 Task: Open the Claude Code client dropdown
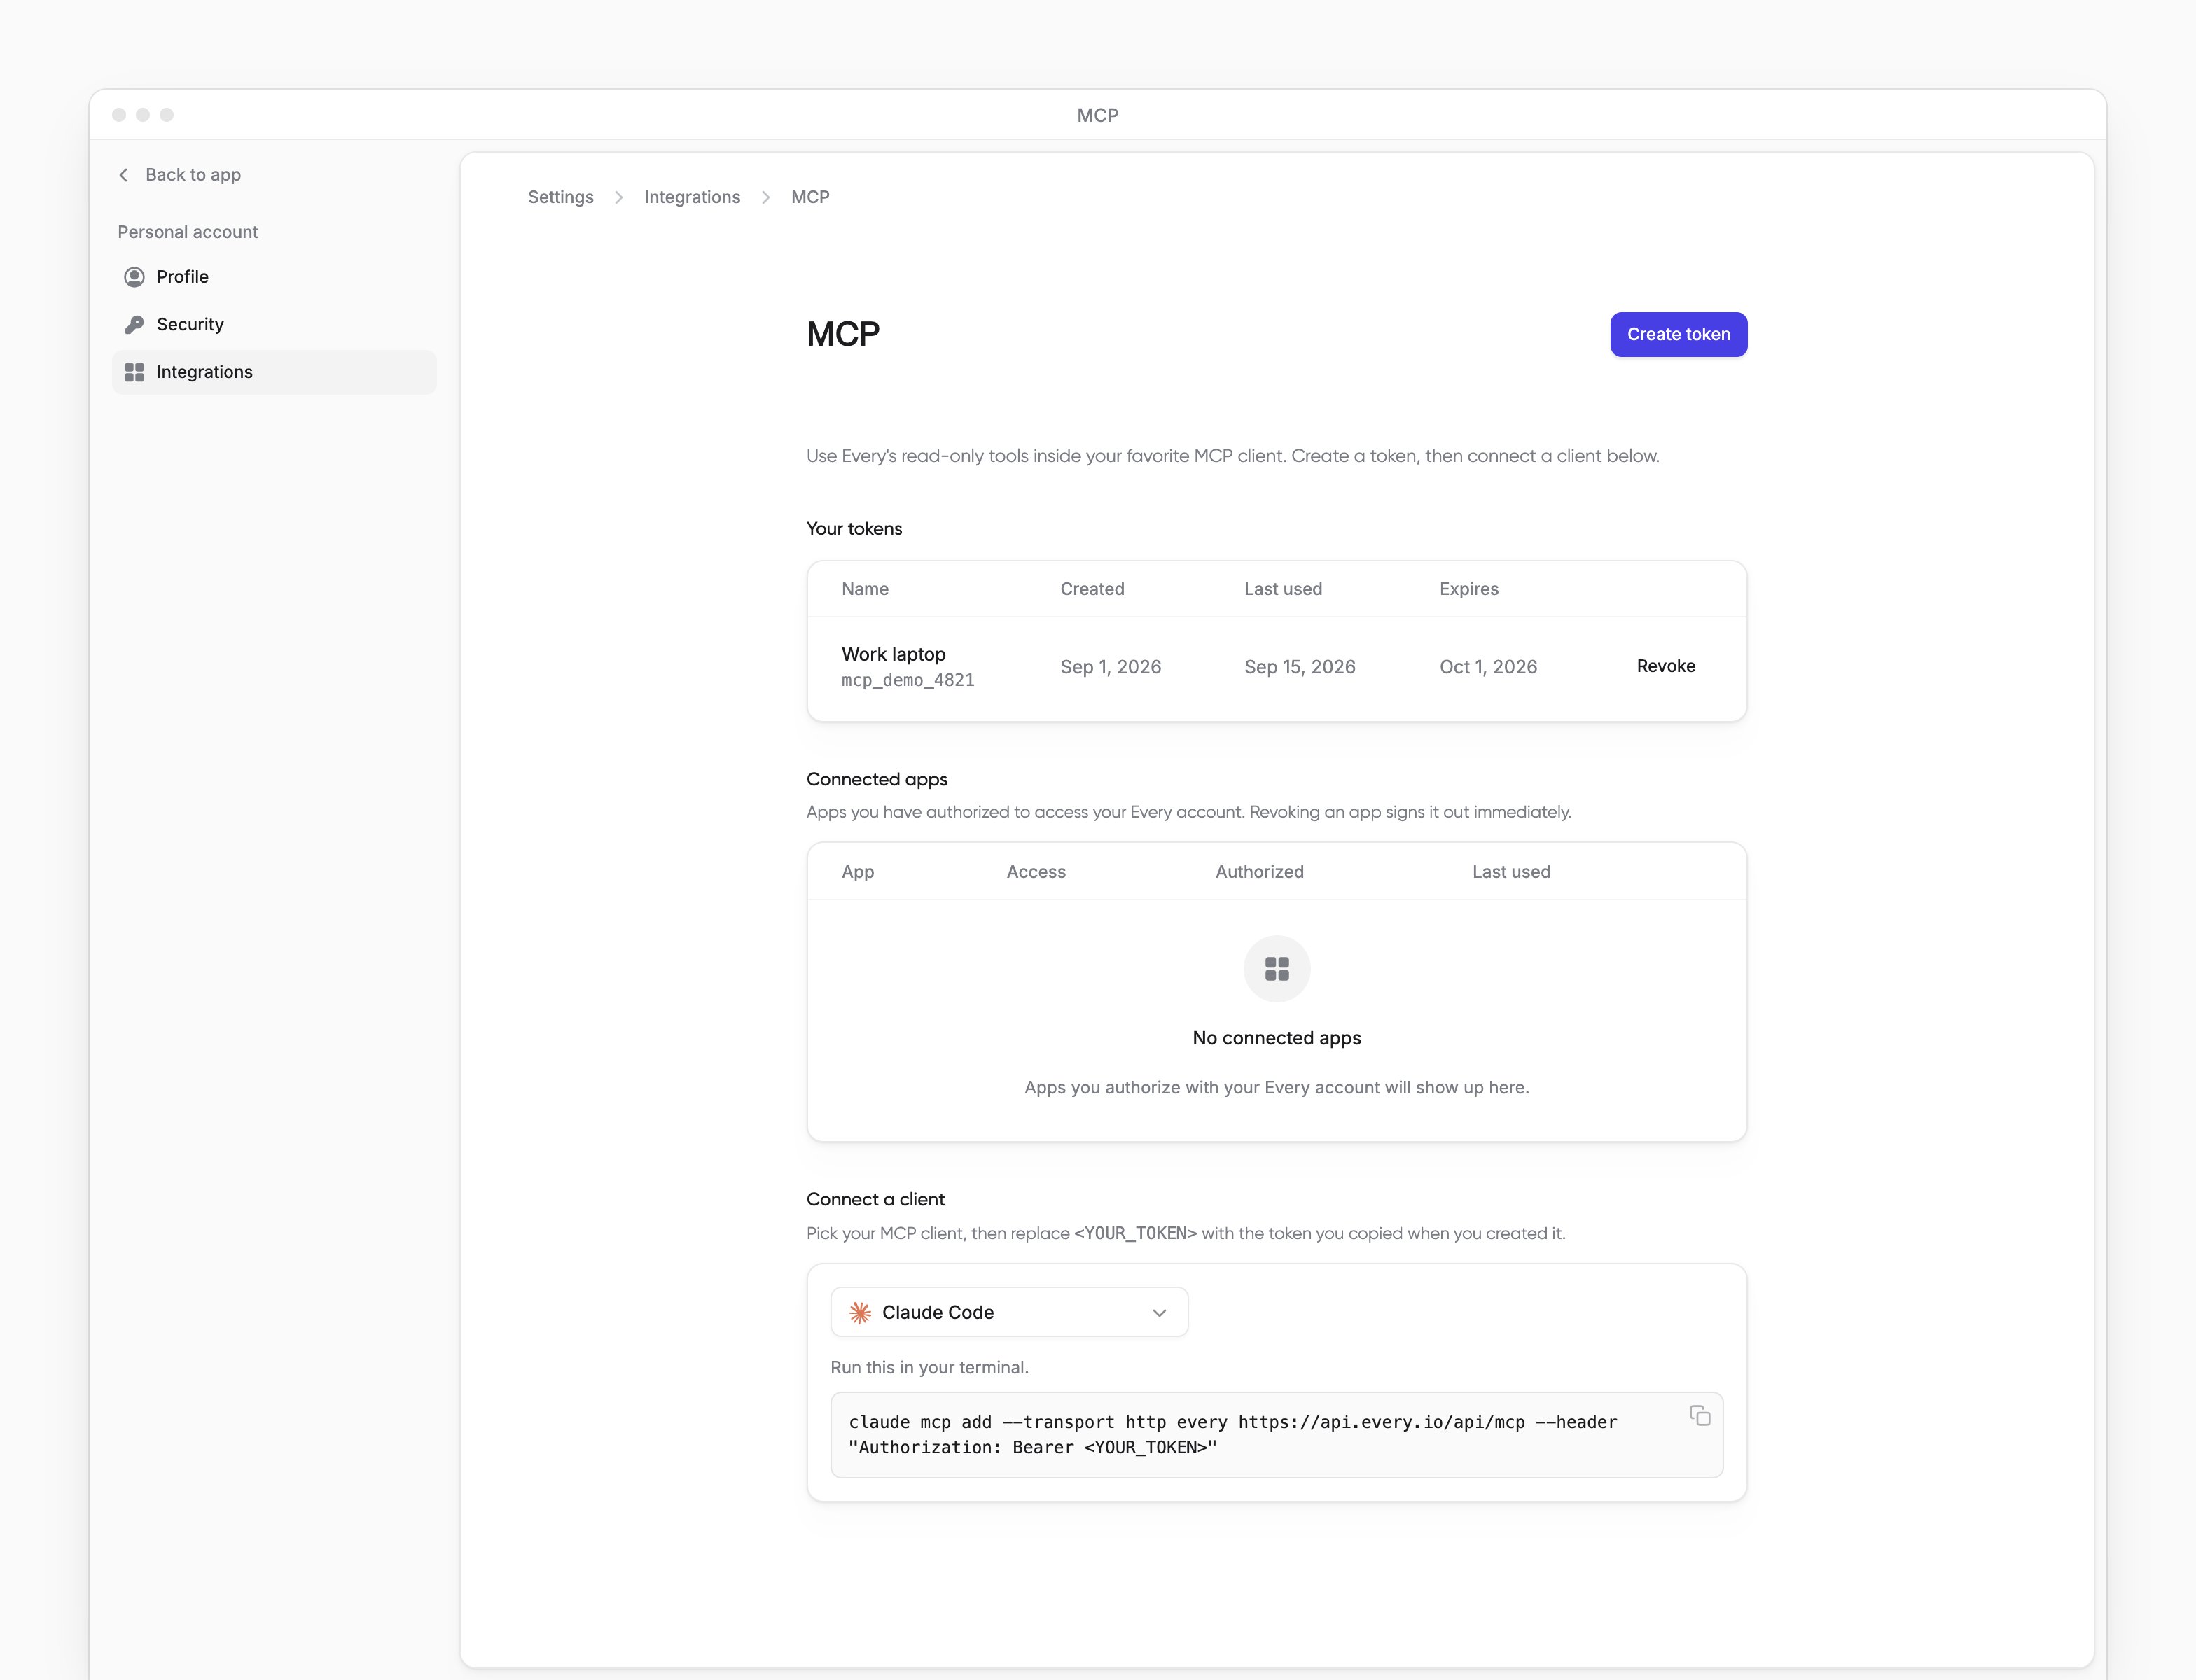tap(1008, 1312)
